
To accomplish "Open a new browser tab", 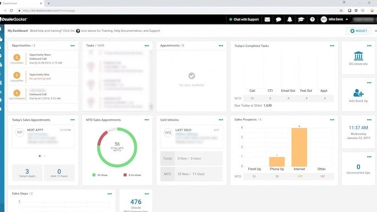I will 48,3.
